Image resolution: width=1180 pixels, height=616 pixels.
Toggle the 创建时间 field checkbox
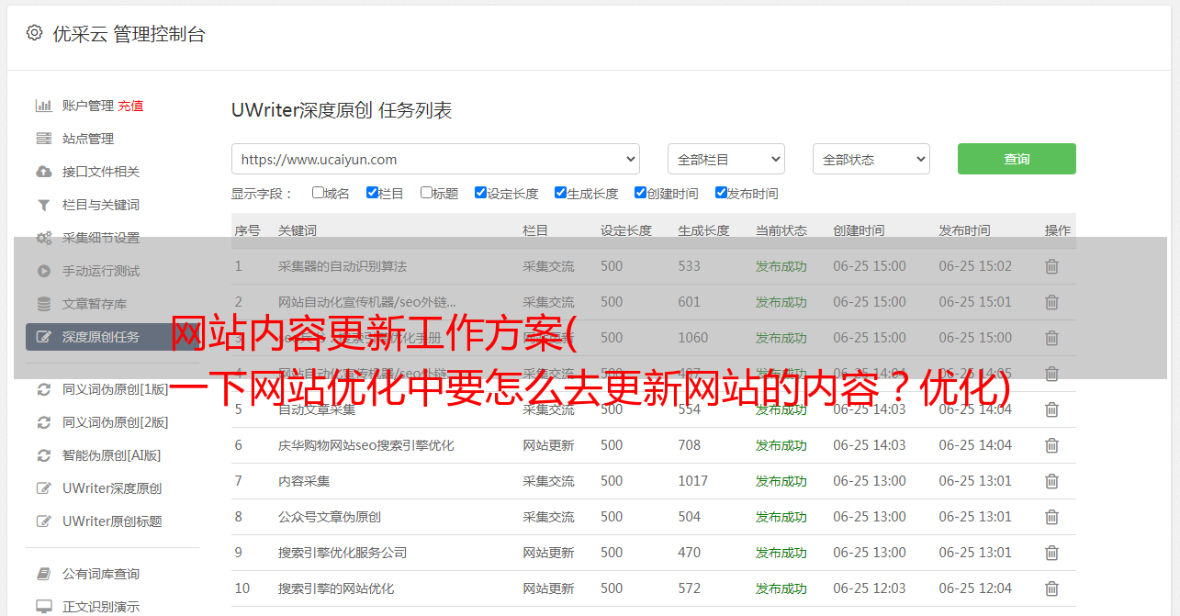[x=640, y=193]
